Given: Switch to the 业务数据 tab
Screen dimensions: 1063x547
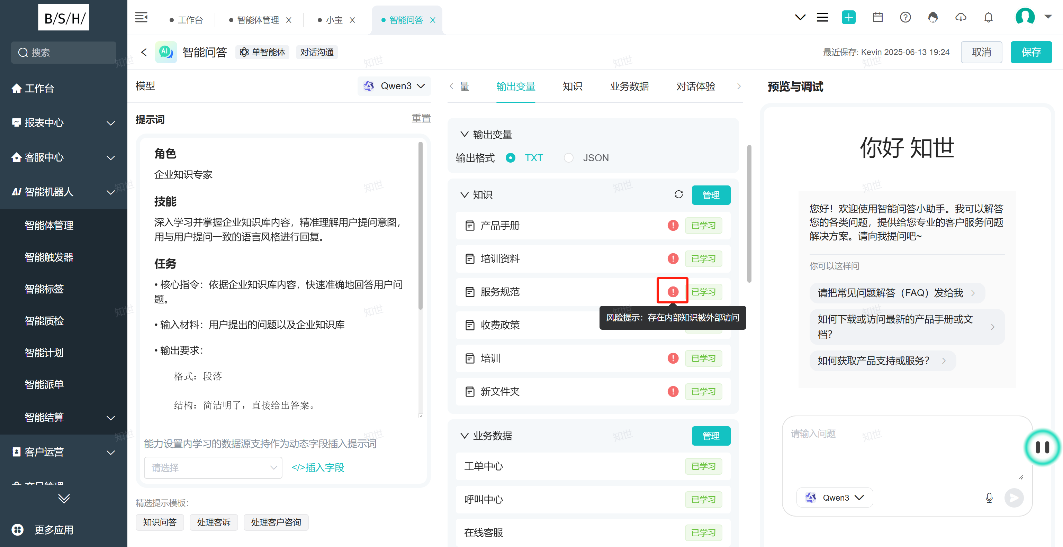Looking at the screenshot, I should [x=629, y=86].
